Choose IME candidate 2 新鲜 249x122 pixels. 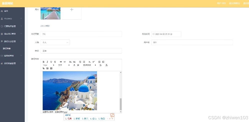pos(77,119)
